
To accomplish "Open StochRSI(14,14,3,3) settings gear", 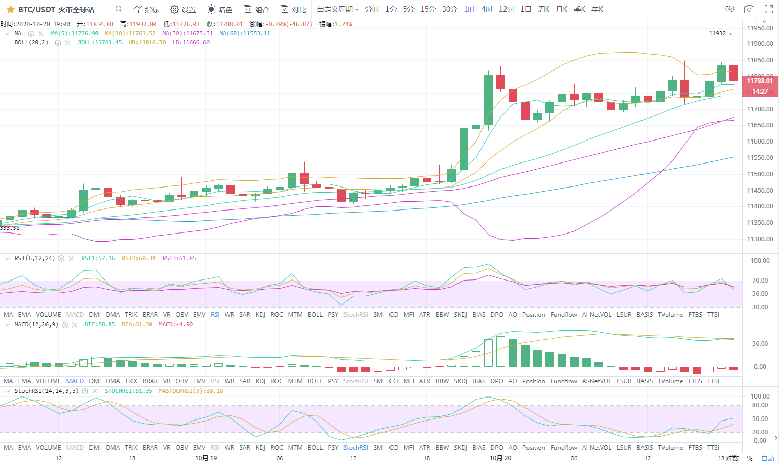I will (x=85, y=391).
